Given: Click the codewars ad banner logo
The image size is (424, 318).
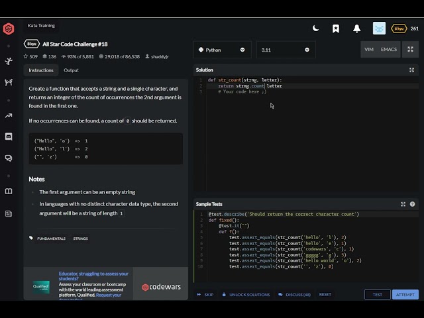Looking at the screenshot, I should pos(161,287).
